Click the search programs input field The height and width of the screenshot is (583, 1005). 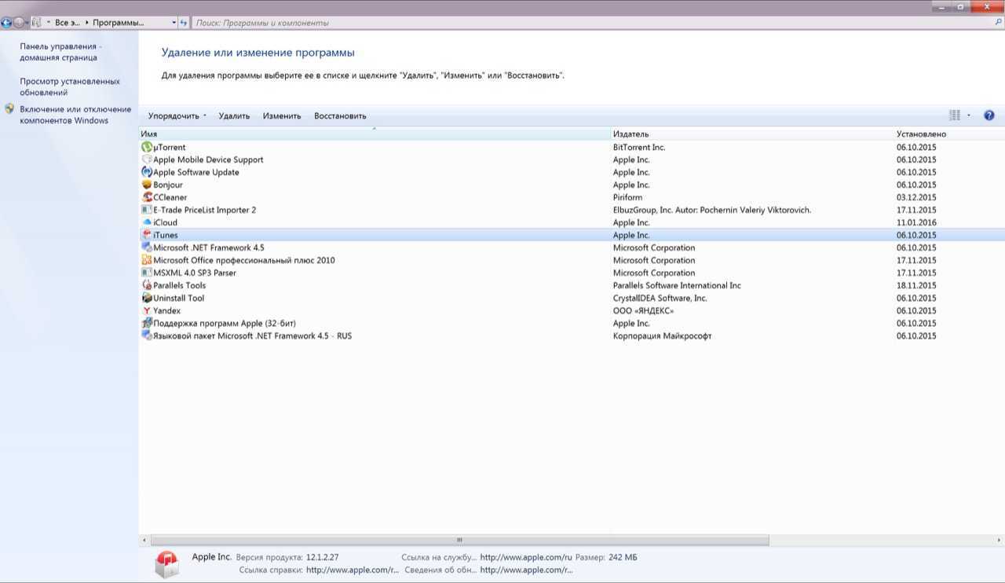589,23
